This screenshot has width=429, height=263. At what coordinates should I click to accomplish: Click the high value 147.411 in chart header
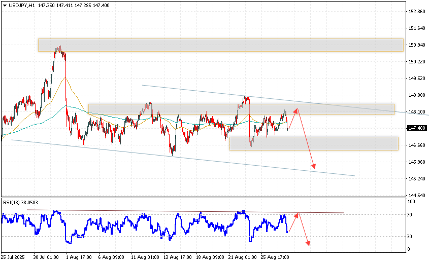[64, 6]
